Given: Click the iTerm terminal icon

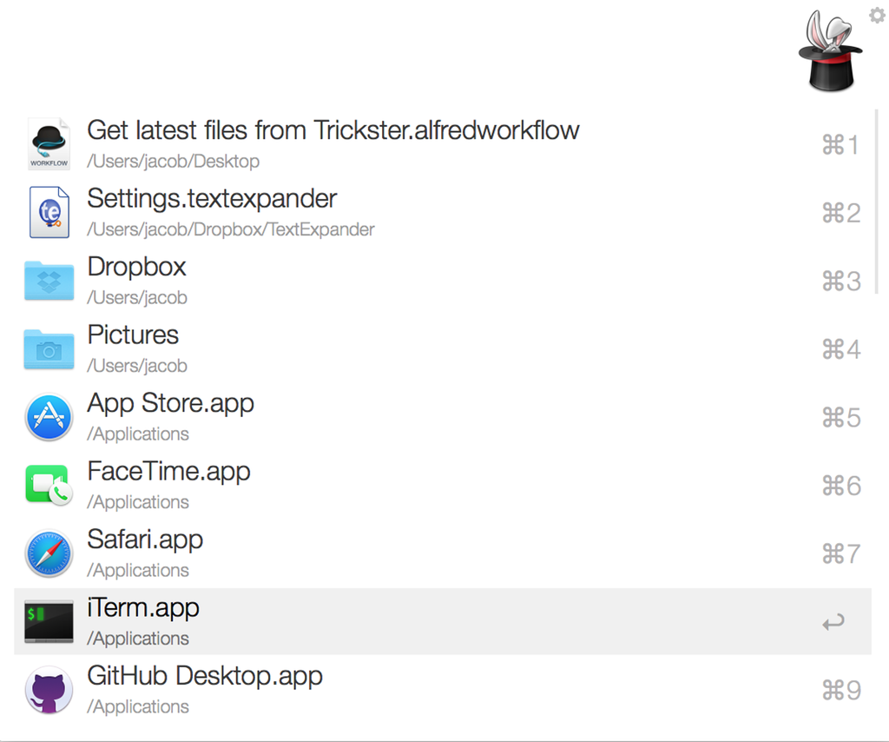Looking at the screenshot, I should [x=49, y=621].
